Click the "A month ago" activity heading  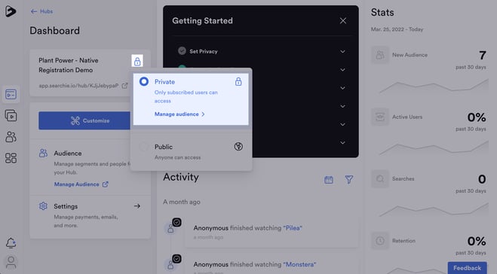pos(182,202)
